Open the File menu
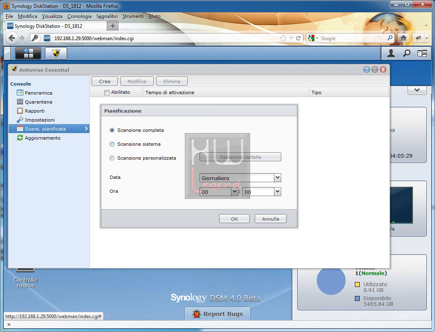Image resolution: width=435 pixels, height=332 pixels. point(9,16)
